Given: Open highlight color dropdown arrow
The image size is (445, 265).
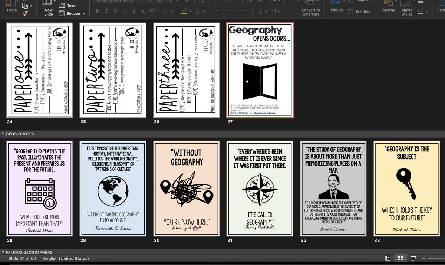Looking at the screenshot, I should click(190, 11).
